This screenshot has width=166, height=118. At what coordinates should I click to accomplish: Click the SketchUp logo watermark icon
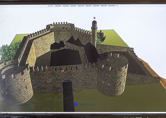(x=76, y=104)
